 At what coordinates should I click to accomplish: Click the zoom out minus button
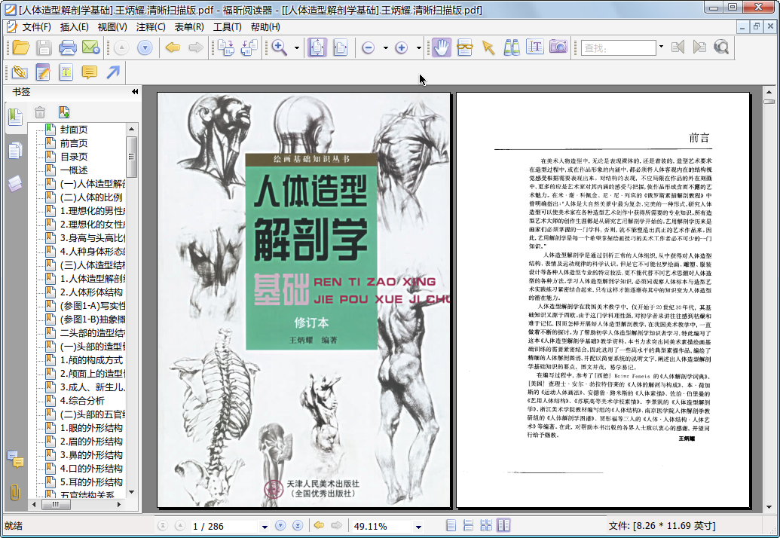click(368, 47)
